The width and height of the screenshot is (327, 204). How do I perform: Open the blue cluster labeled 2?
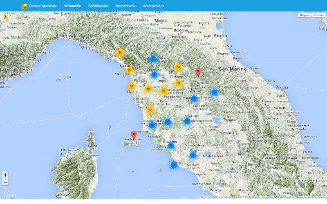193,155
